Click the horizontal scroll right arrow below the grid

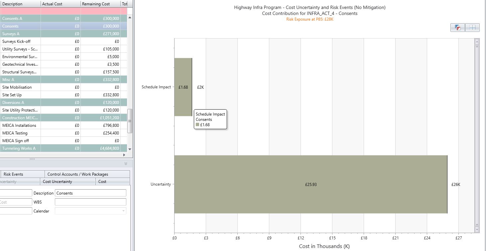tap(124, 155)
